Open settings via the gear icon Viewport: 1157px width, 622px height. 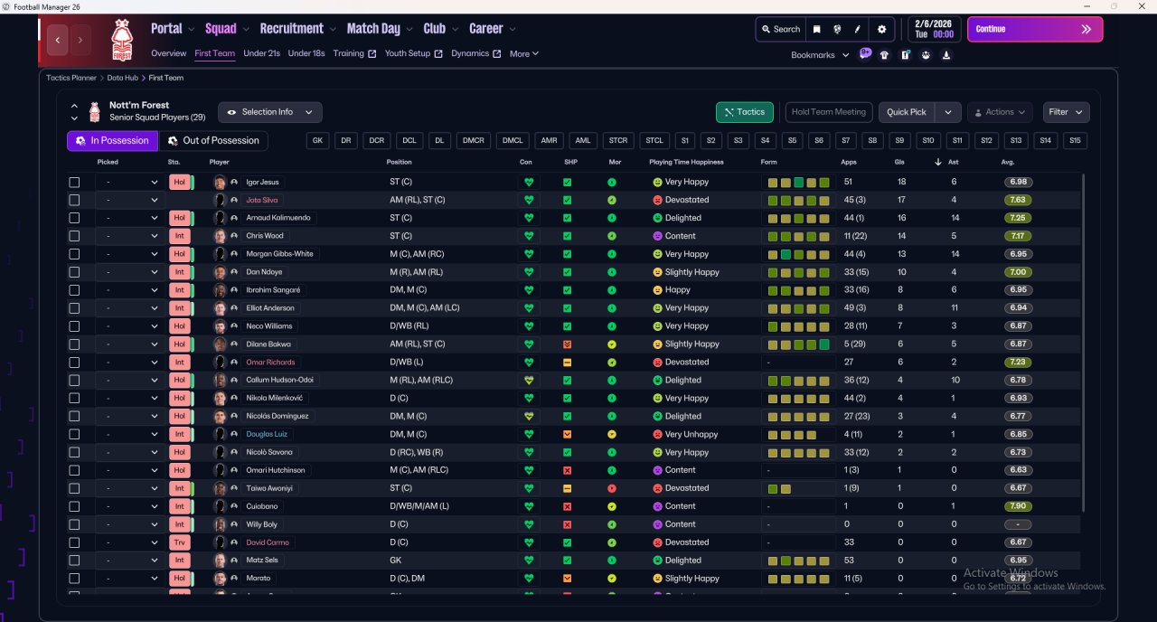click(x=882, y=29)
